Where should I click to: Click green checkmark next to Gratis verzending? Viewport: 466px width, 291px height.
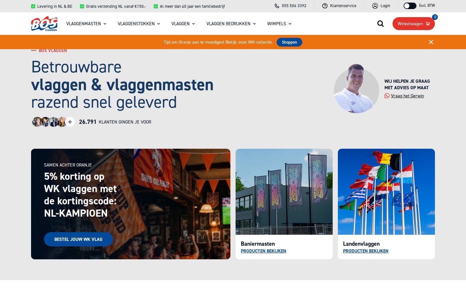tap(82, 6)
